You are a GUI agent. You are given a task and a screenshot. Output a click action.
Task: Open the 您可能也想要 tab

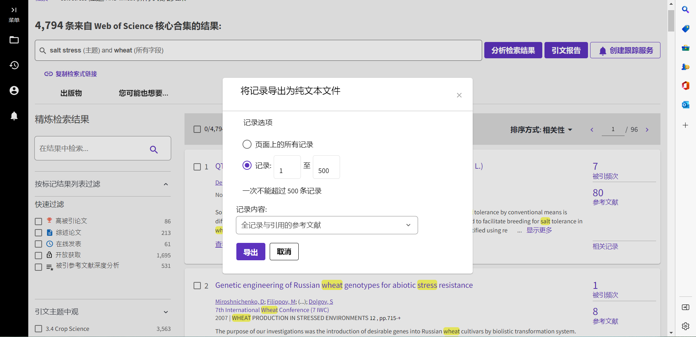pyautogui.click(x=143, y=93)
